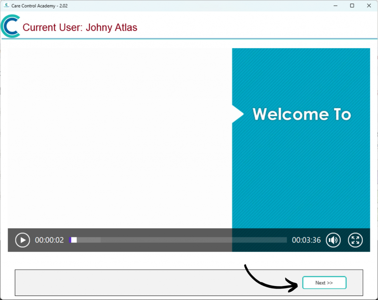Mute the video audio with speaker icon
This screenshot has width=378, height=300.
[x=333, y=240]
